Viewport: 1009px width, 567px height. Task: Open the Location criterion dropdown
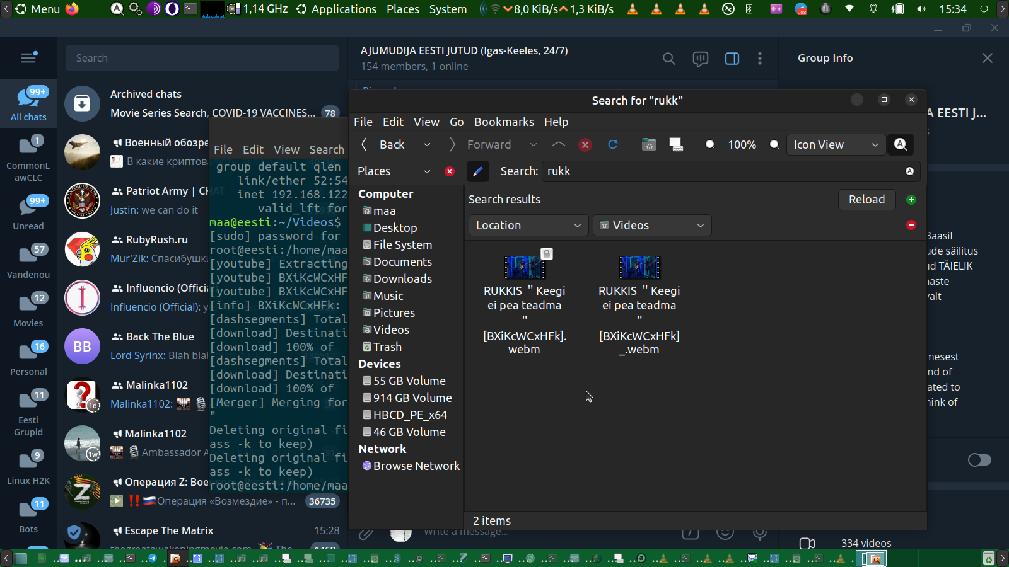click(528, 226)
